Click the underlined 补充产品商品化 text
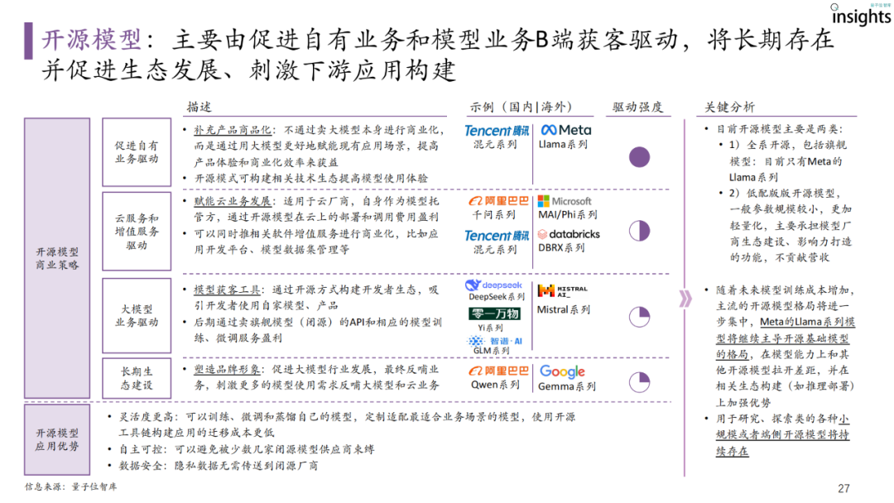This screenshot has width=894, height=503. [x=232, y=130]
